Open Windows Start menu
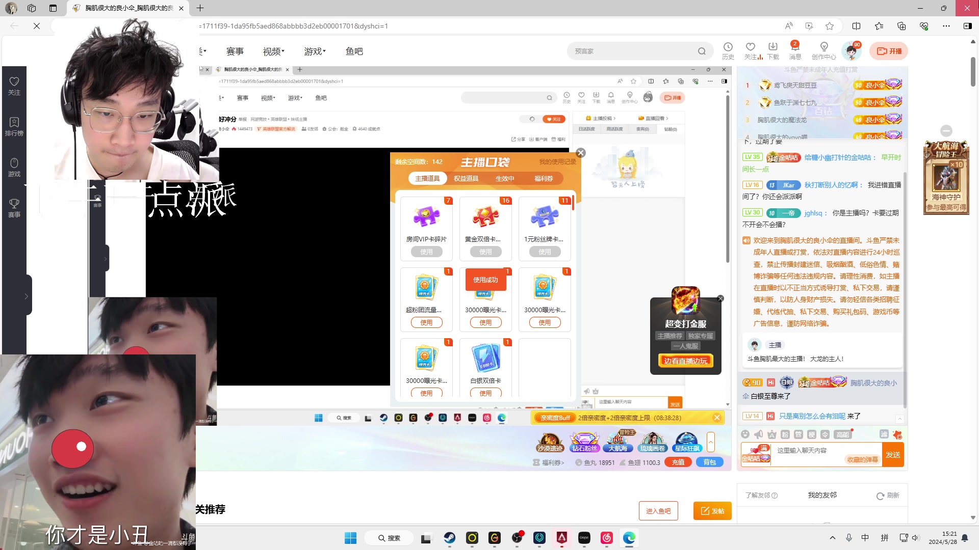The width and height of the screenshot is (979, 550). (351, 538)
